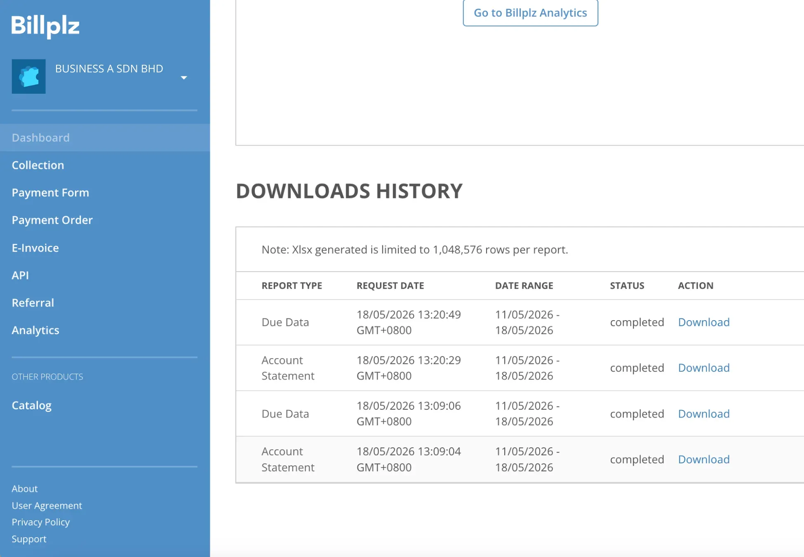Click completed status of 13:20:49 Due Data
The height and width of the screenshot is (557, 804).
[637, 322]
